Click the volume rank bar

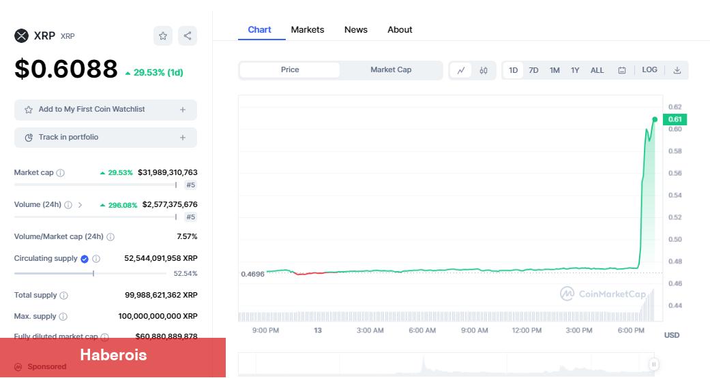pos(95,217)
